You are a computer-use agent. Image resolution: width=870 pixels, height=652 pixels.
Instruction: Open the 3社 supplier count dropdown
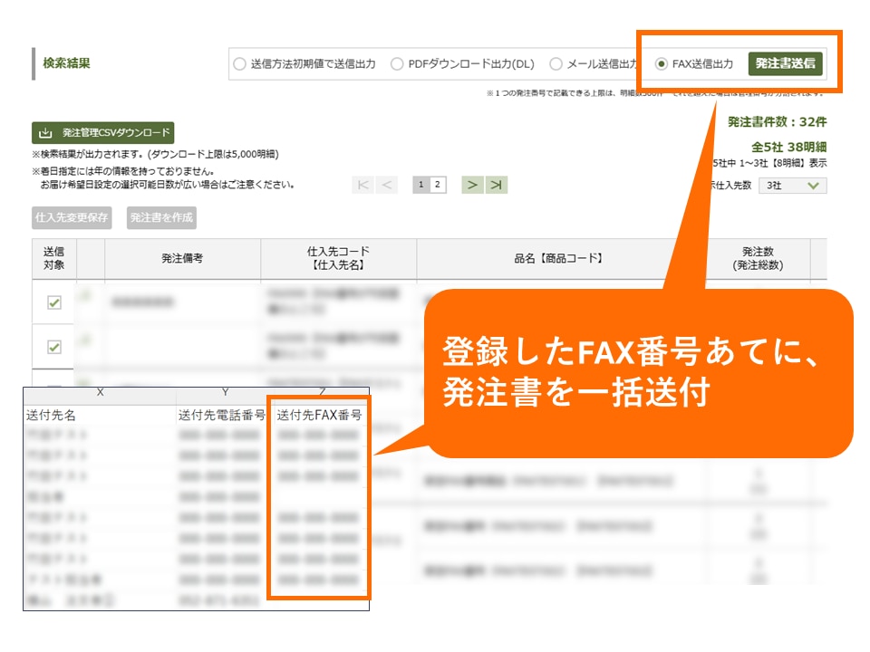point(792,186)
